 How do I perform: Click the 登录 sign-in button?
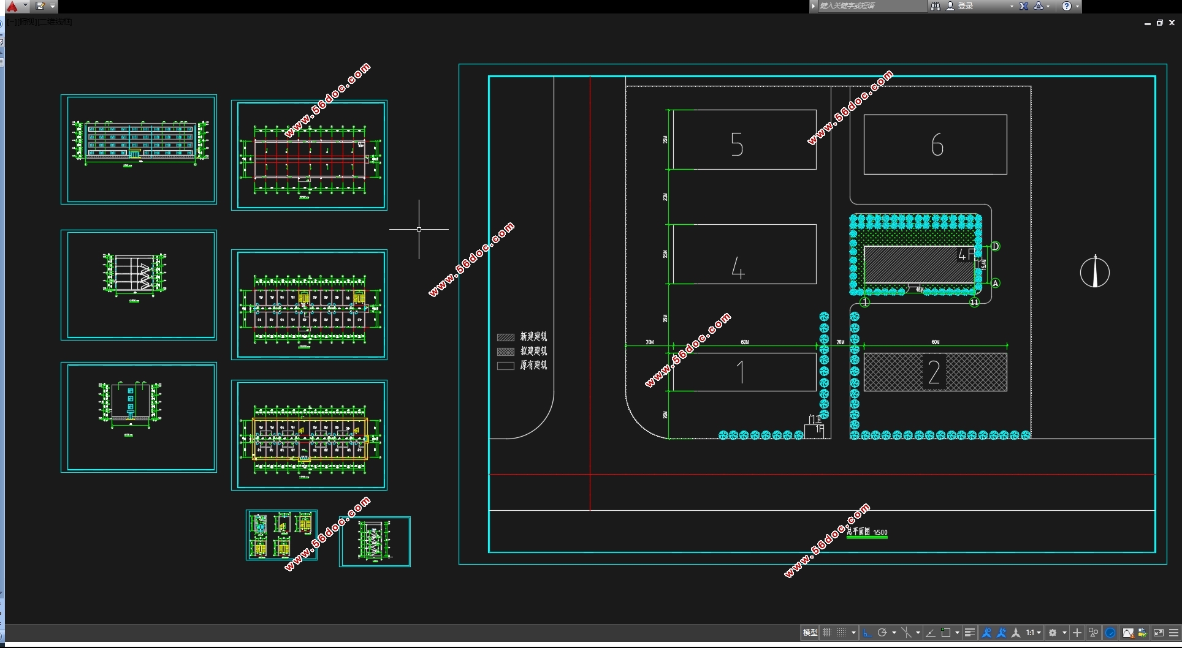[x=966, y=6]
